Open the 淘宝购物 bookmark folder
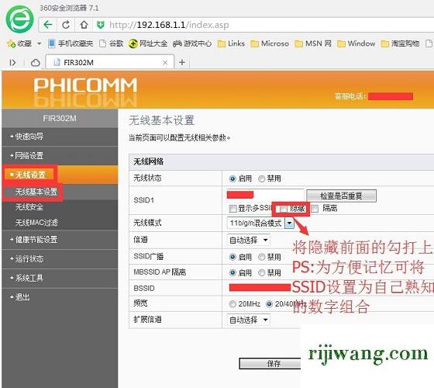 [x=400, y=43]
